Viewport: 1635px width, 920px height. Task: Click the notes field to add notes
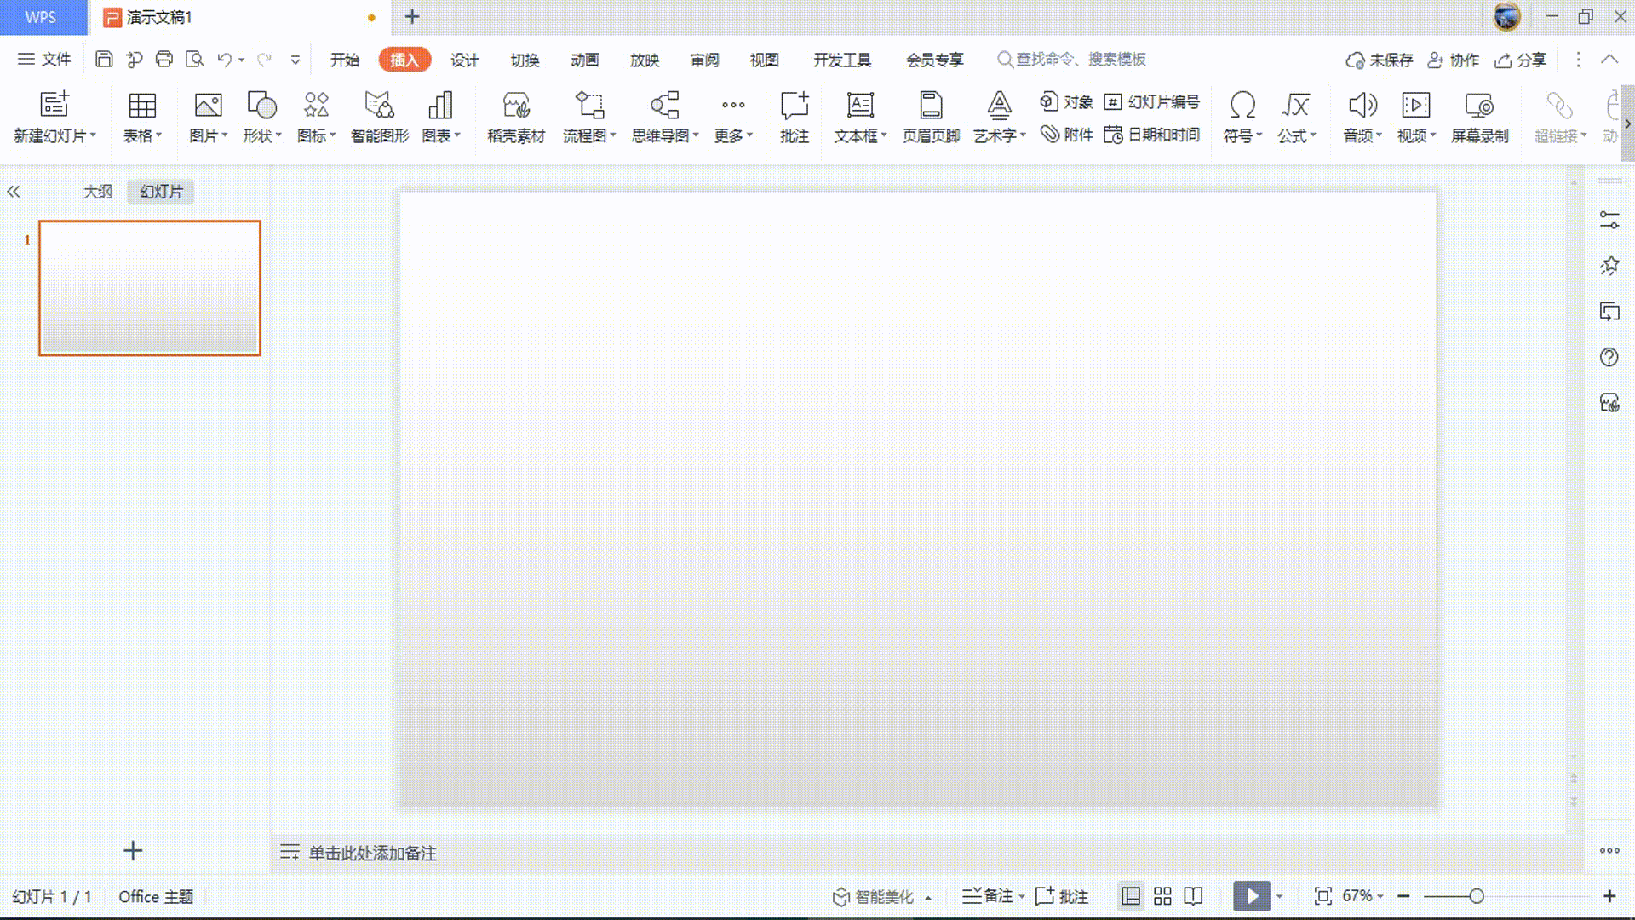tap(372, 853)
